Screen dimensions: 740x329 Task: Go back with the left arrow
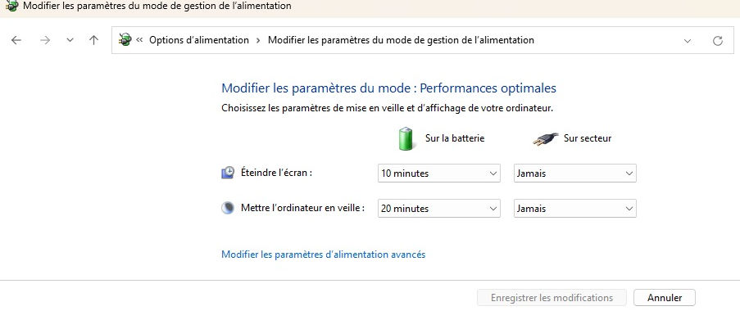(16, 41)
